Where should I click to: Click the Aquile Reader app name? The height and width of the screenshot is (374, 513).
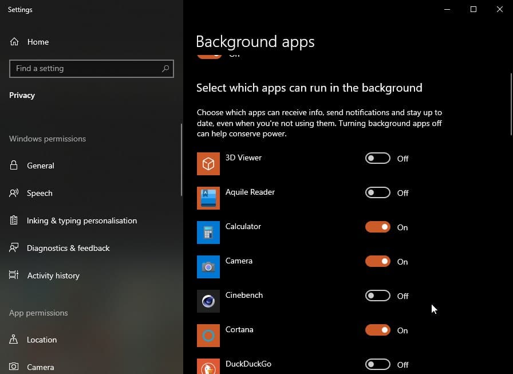point(250,192)
